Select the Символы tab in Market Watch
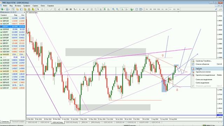The height and width of the screenshot is (126, 224). (5, 122)
